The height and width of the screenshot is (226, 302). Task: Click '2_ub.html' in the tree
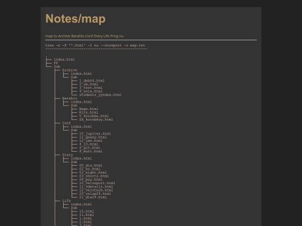point(88,84)
